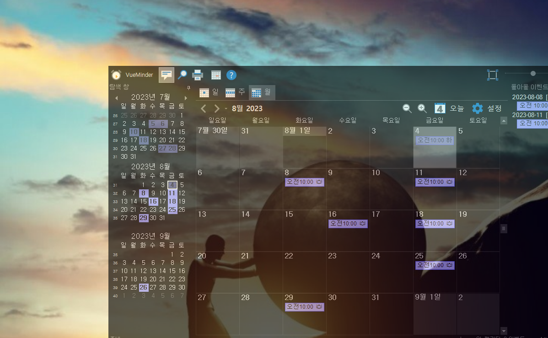This screenshot has height=338, width=548.
Task: Pin the navigation pane with the pin icon
Action: pyautogui.click(x=188, y=88)
